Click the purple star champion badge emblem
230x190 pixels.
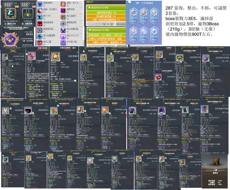tap(10, 40)
